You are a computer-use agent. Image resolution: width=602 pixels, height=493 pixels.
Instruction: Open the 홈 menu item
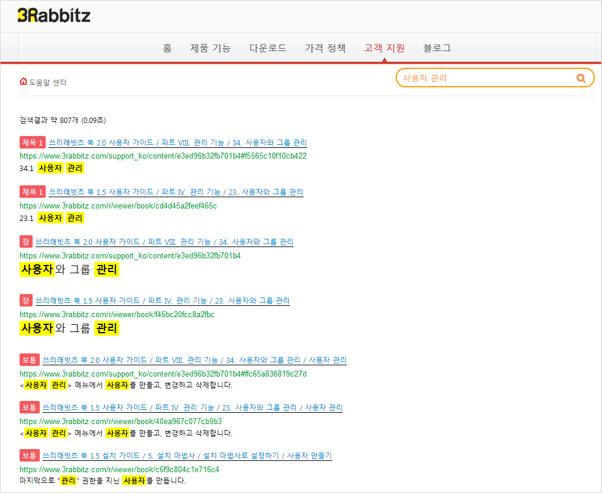[167, 48]
